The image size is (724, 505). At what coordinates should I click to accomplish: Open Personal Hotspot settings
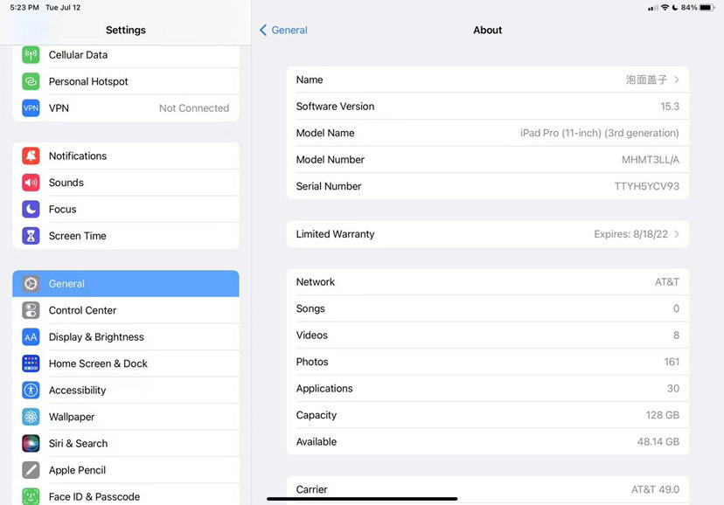tap(126, 81)
